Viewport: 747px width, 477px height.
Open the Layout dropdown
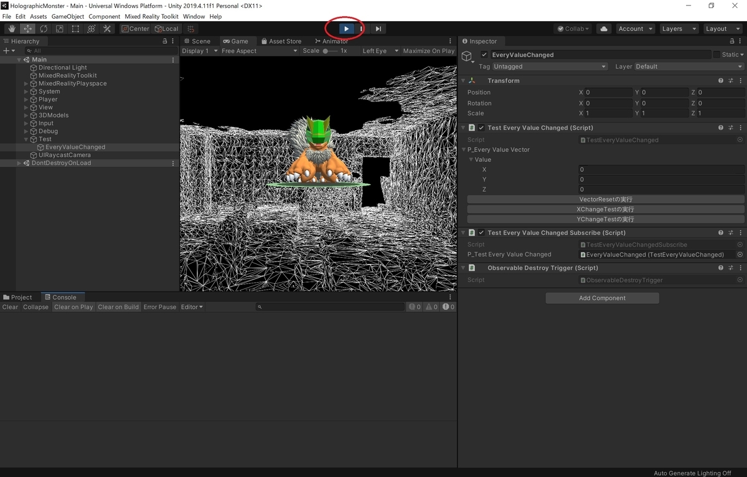722,29
